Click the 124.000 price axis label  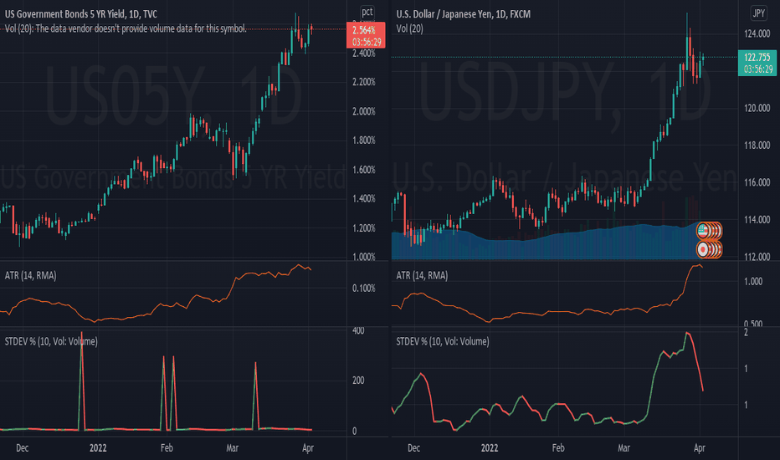tap(757, 33)
